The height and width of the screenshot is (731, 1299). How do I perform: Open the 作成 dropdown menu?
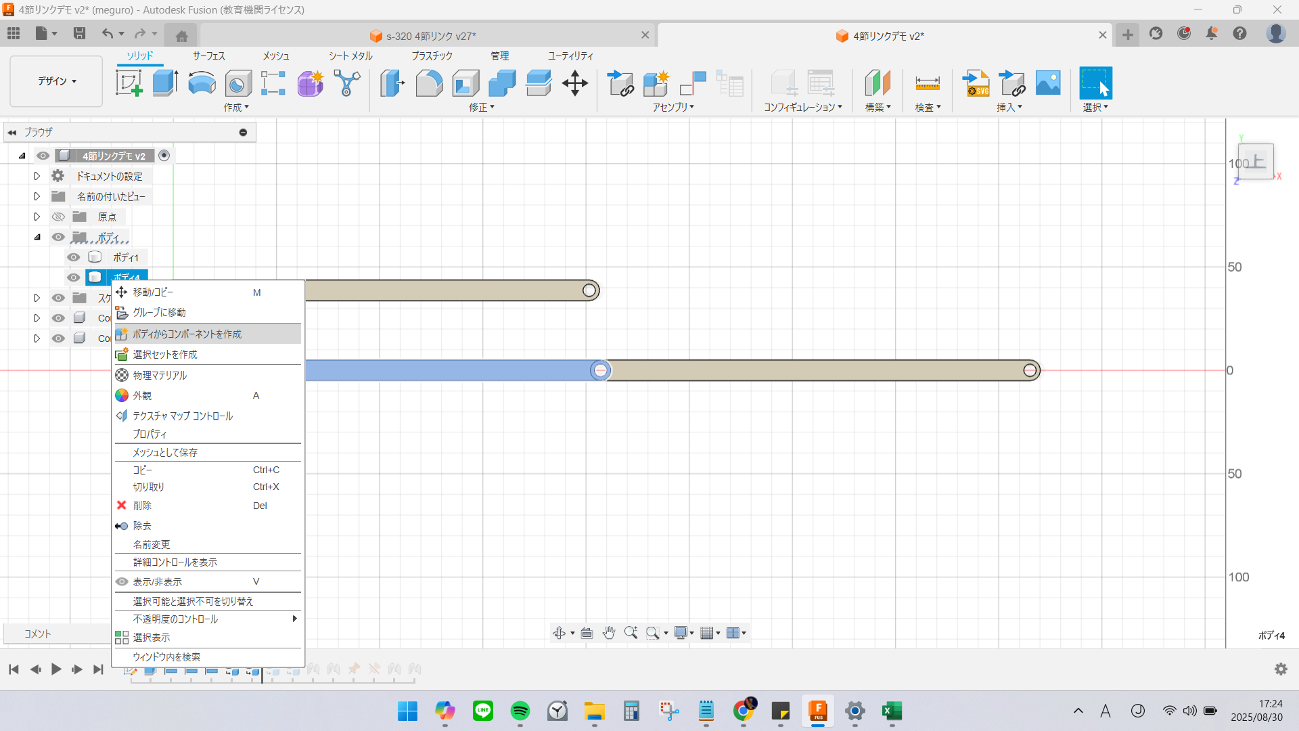pyautogui.click(x=236, y=108)
